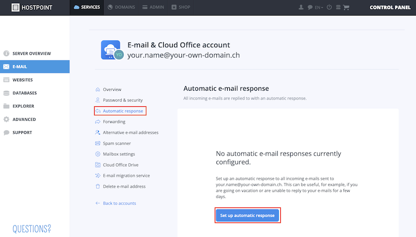
Task: Select E-Mail in the sidebar
Action: pyautogui.click(x=35, y=67)
